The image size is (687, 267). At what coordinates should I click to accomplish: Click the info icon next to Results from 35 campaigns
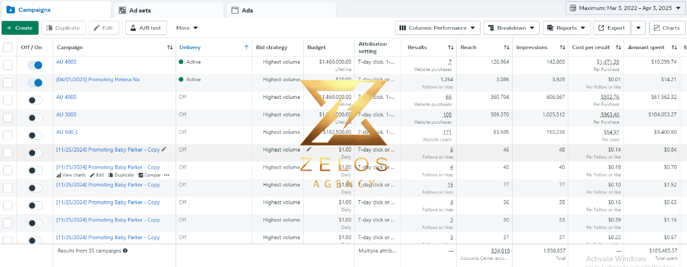tap(125, 251)
